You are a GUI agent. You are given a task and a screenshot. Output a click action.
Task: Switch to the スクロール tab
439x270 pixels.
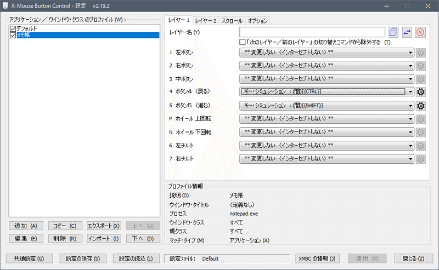[x=232, y=21]
